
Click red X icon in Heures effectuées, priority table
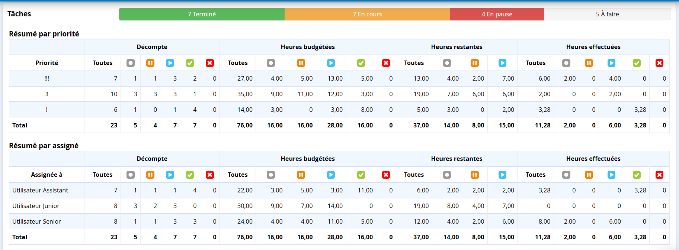pos(660,63)
